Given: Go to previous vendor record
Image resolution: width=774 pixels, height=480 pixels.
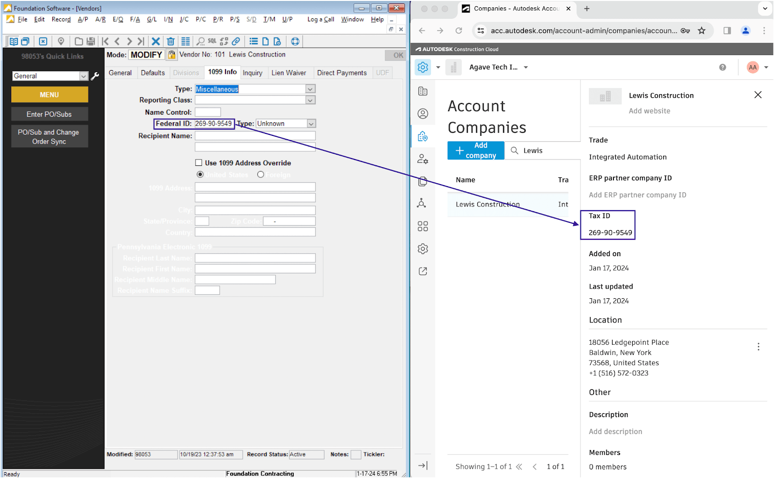Looking at the screenshot, I should point(117,42).
